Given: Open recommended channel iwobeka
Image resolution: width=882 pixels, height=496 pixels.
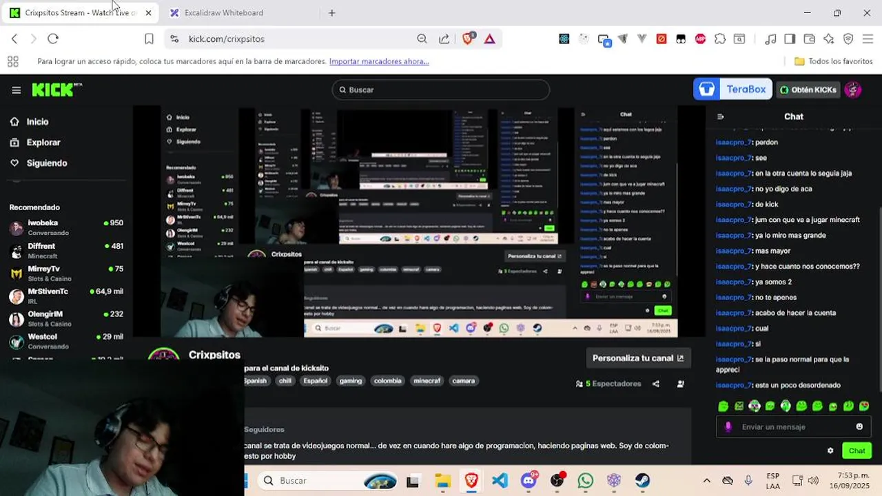Looking at the screenshot, I should [x=66, y=227].
